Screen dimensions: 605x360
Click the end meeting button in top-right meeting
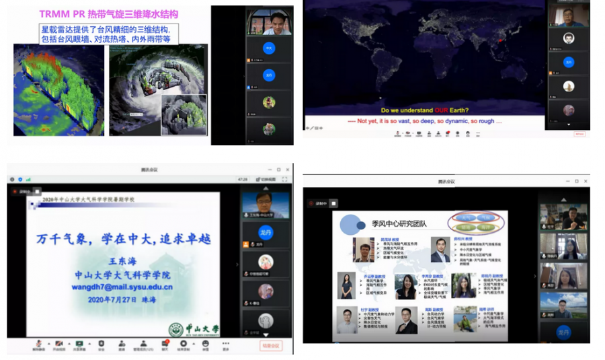point(579,133)
